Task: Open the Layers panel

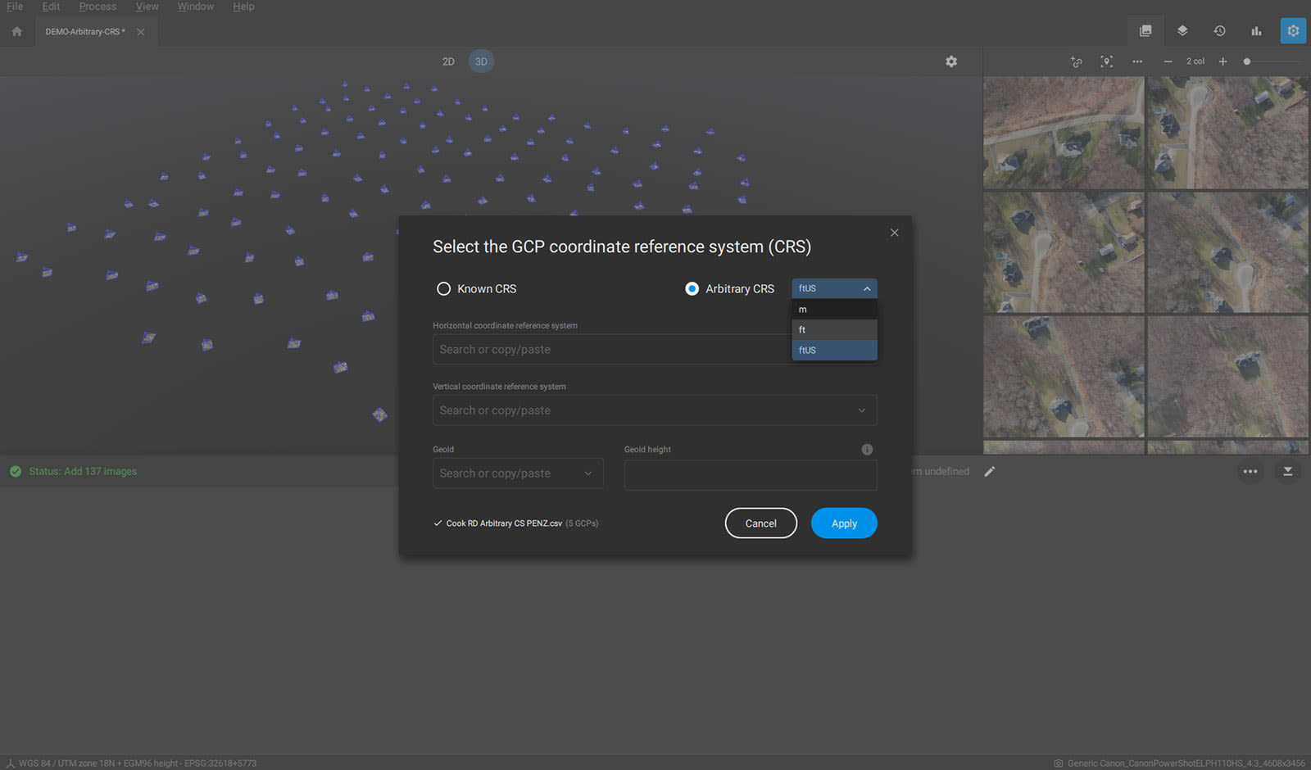Action: [x=1182, y=30]
